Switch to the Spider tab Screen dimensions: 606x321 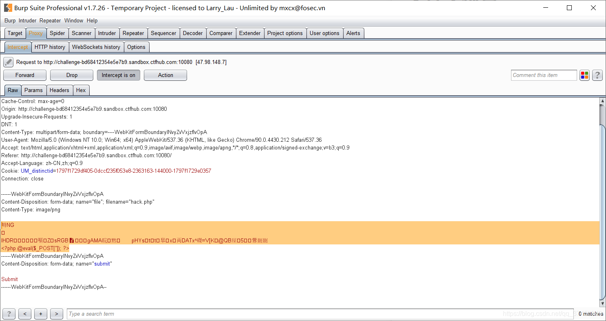[57, 33]
